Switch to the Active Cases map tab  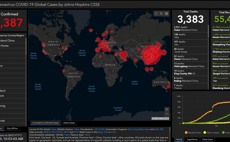69,123
